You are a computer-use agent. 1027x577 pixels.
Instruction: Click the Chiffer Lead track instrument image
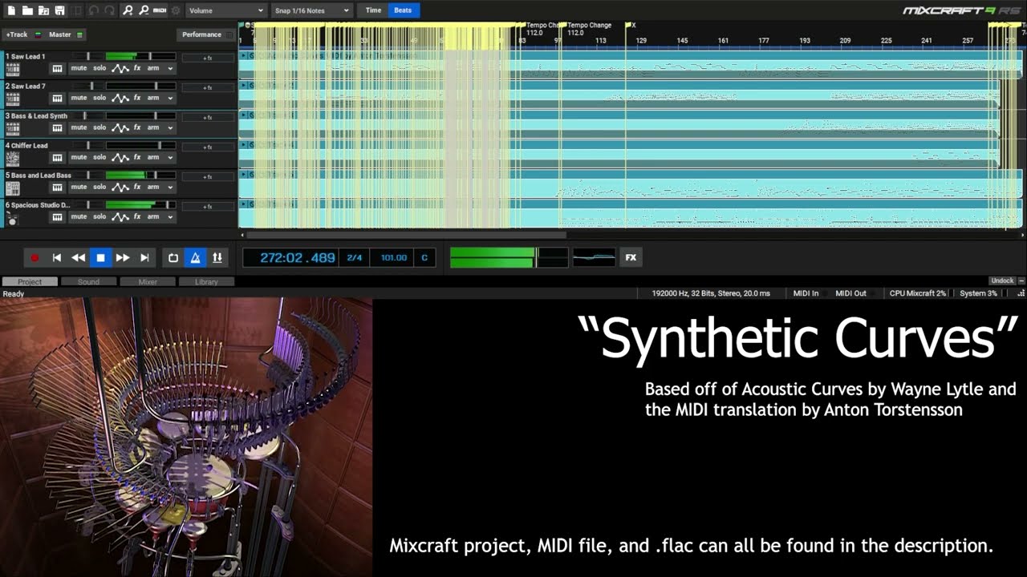pyautogui.click(x=12, y=159)
